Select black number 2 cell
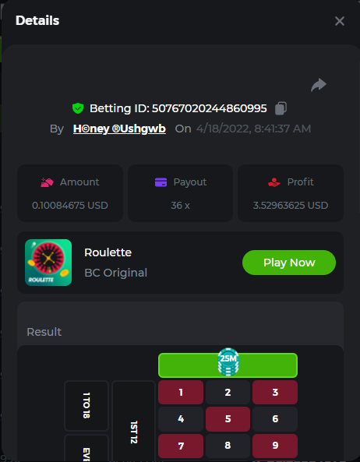Screen dimensions: 360x462 click(228, 392)
